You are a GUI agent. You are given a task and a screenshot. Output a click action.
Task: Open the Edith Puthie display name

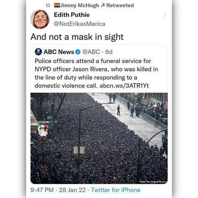pyautogui.click(x=72, y=15)
